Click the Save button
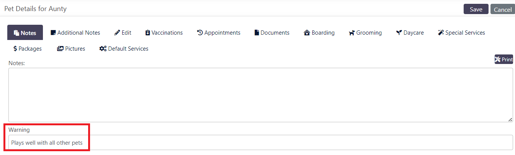 [476, 9]
